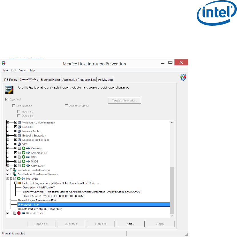
Task: Open the View menu
Action: [x=22, y=70]
